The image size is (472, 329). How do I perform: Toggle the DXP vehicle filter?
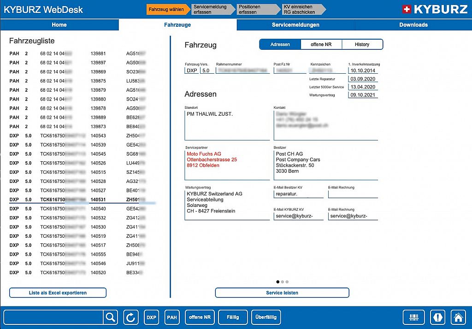coord(151,317)
